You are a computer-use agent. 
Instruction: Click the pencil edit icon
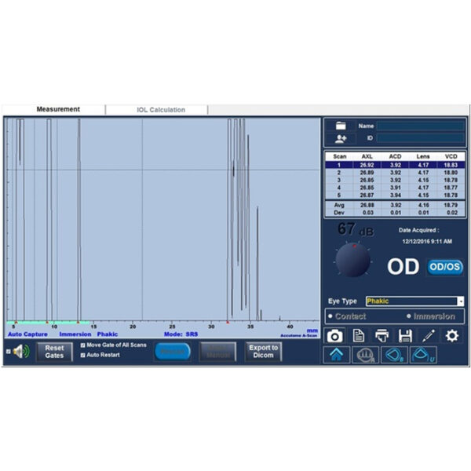point(429,336)
